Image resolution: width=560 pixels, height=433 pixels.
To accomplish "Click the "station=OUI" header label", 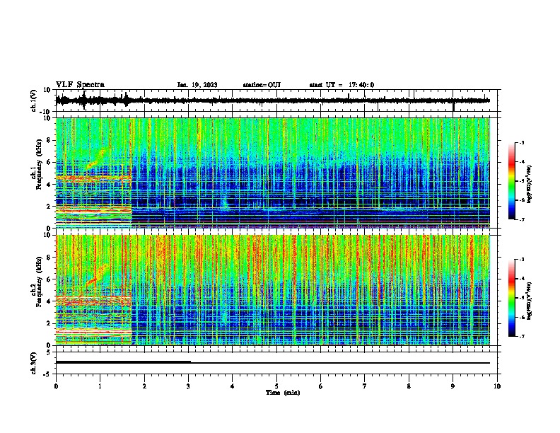I will [262, 85].
